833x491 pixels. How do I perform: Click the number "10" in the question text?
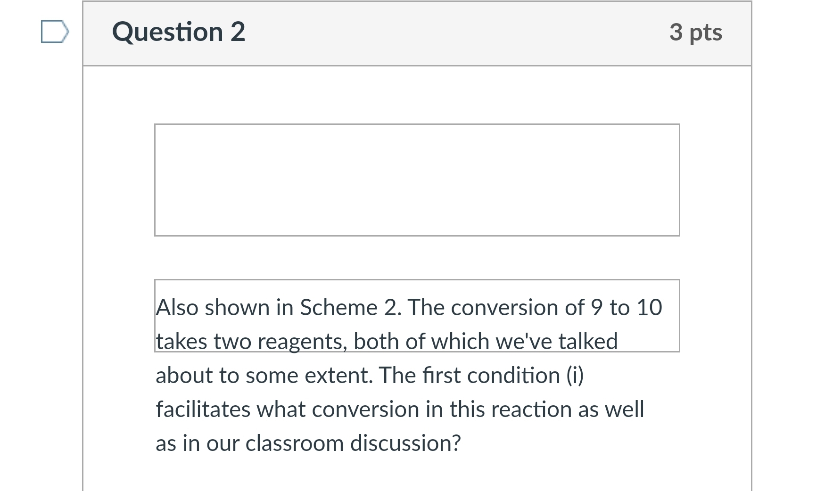tap(649, 308)
